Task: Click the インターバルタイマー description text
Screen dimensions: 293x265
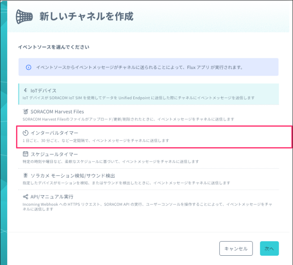Action: tap(96, 140)
